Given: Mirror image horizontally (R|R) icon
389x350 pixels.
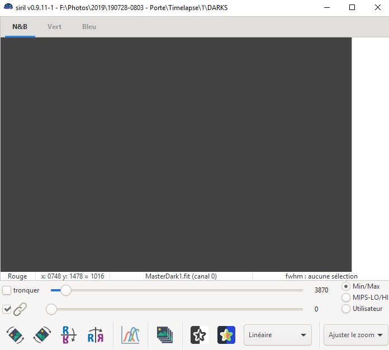Looking at the screenshot, I should tap(96, 335).
